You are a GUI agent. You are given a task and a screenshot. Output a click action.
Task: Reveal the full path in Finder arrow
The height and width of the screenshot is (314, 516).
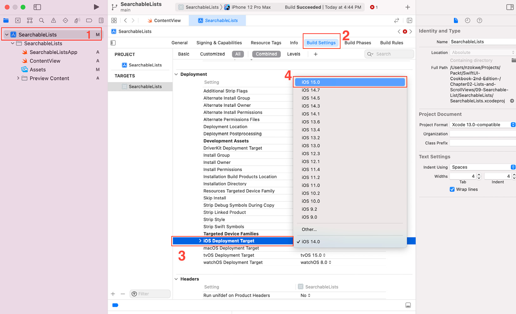click(x=512, y=101)
